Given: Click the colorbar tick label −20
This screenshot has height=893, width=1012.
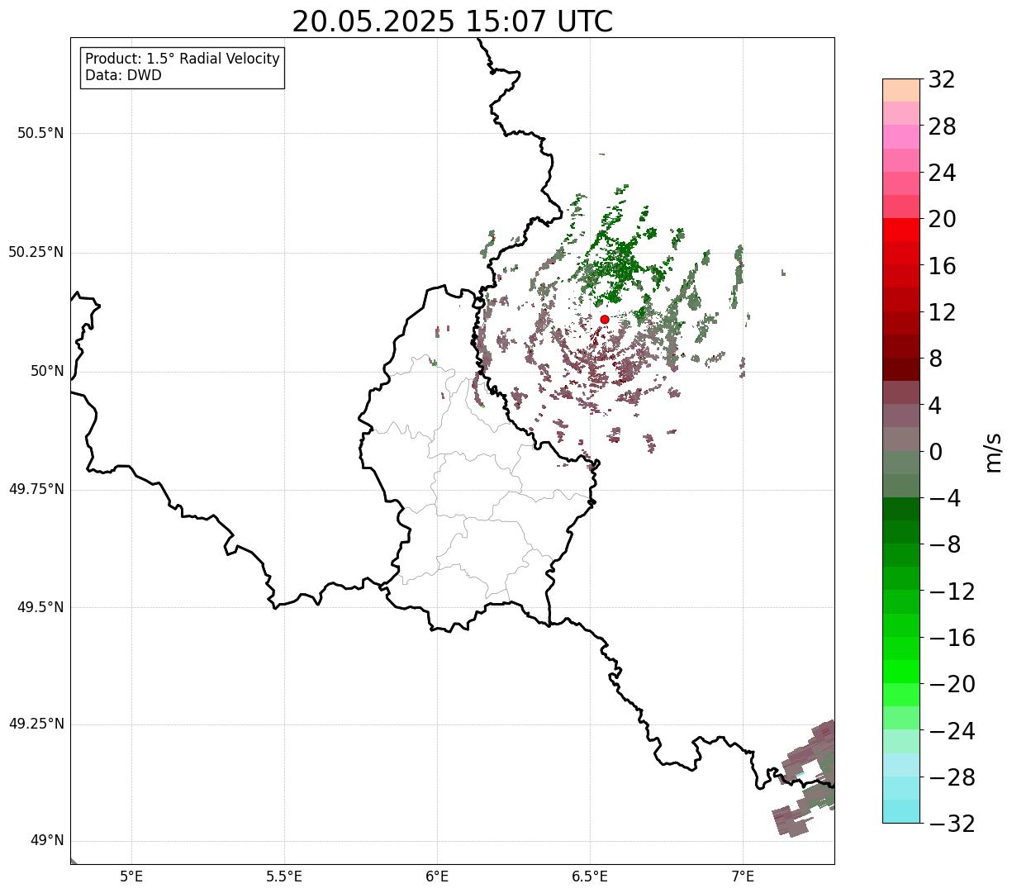Looking at the screenshot, I should [x=952, y=684].
